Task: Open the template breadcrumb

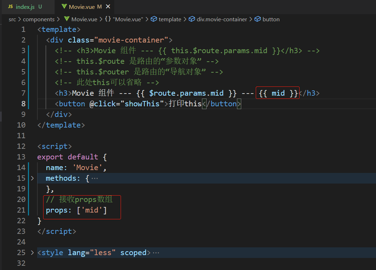Action: point(170,19)
